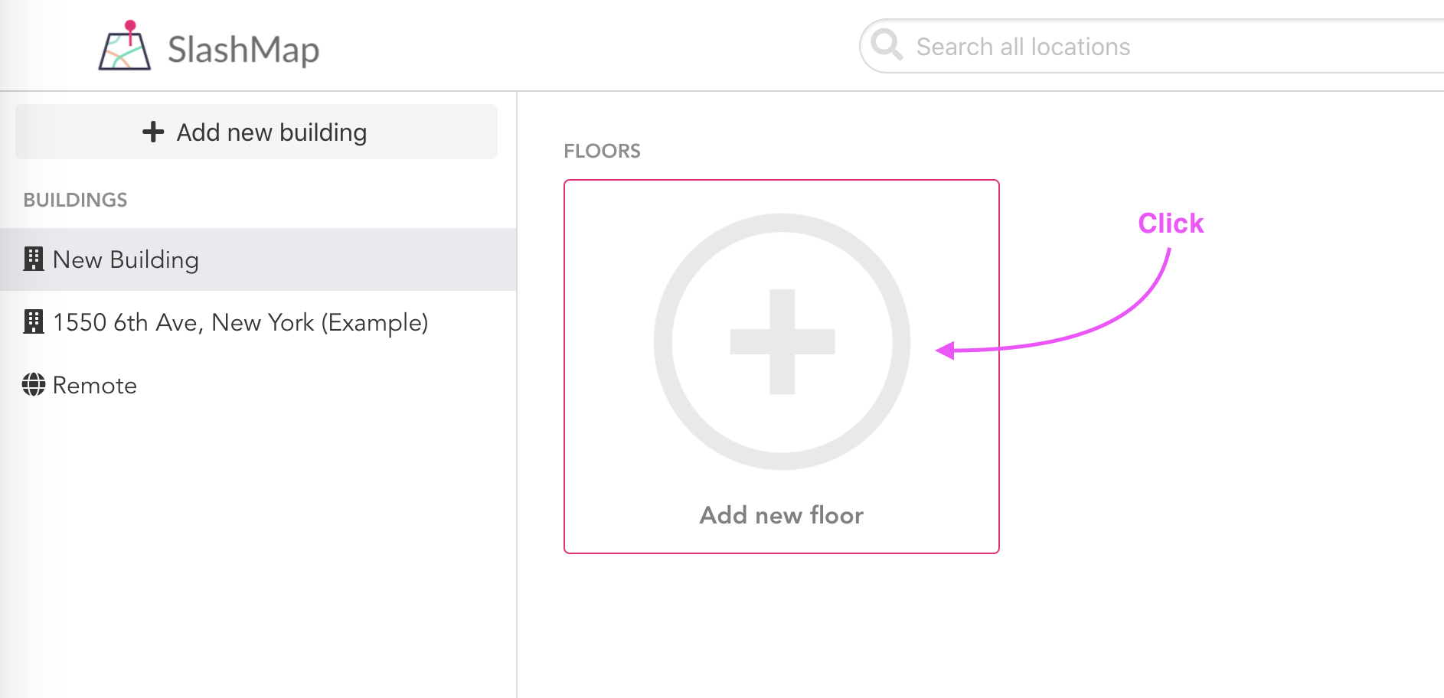Click the Add new floor caption text
Image resolution: width=1444 pixels, height=698 pixels.
click(x=782, y=515)
